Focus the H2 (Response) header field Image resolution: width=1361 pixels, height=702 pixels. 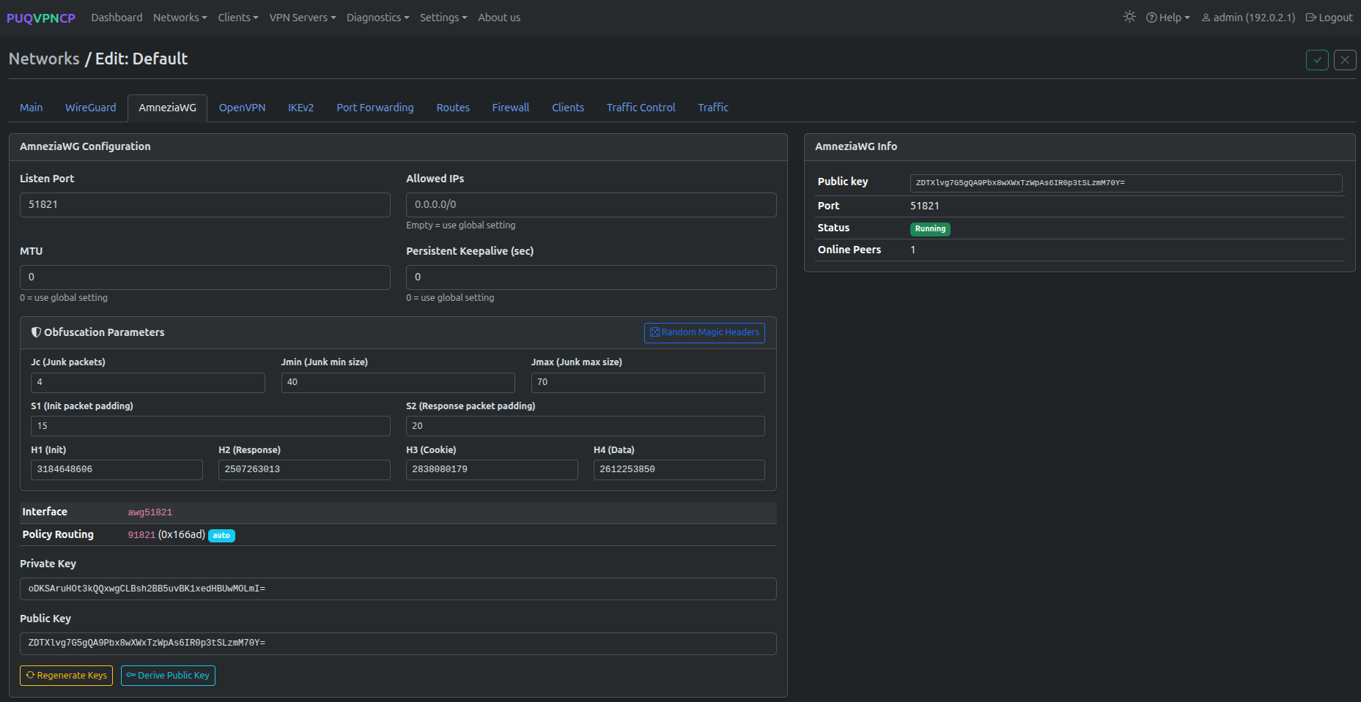tap(304, 470)
